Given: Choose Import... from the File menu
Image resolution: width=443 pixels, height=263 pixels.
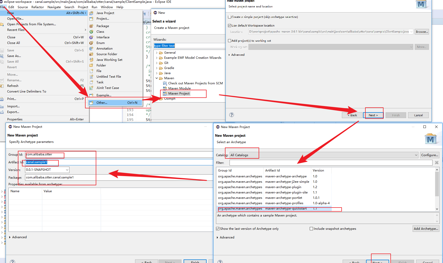Looking at the screenshot, I should (x=13, y=106).
